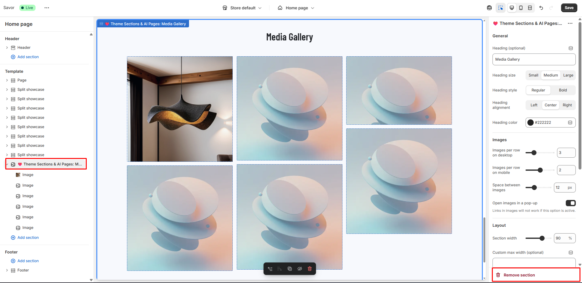
Task: Click the heart icon in settings panel title
Action: [495, 23]
